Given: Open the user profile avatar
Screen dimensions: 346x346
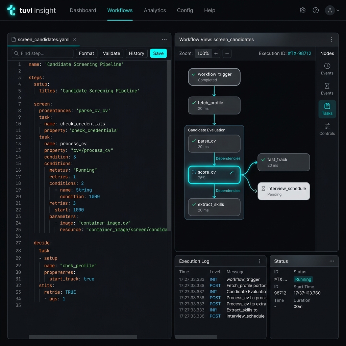Looking at the screenshot, I should point(330,10).
